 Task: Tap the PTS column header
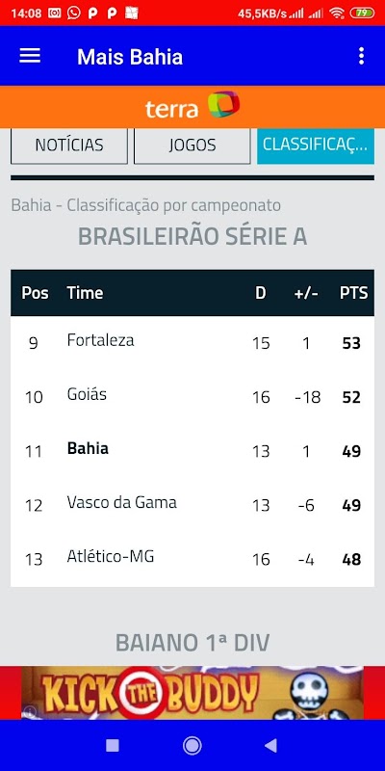tap(353, 293)
